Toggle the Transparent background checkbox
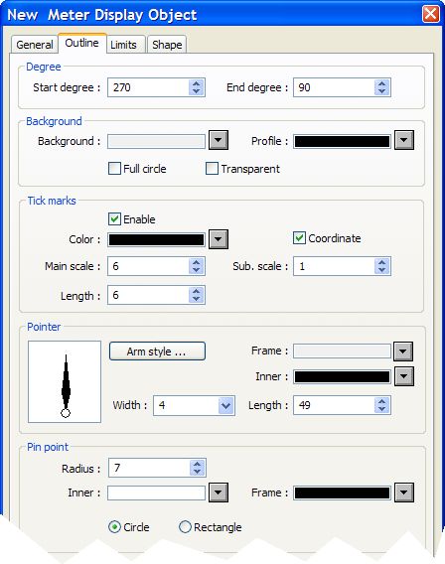Image resolution: width=445 pixels, height=564 pixels. (212, 169)
